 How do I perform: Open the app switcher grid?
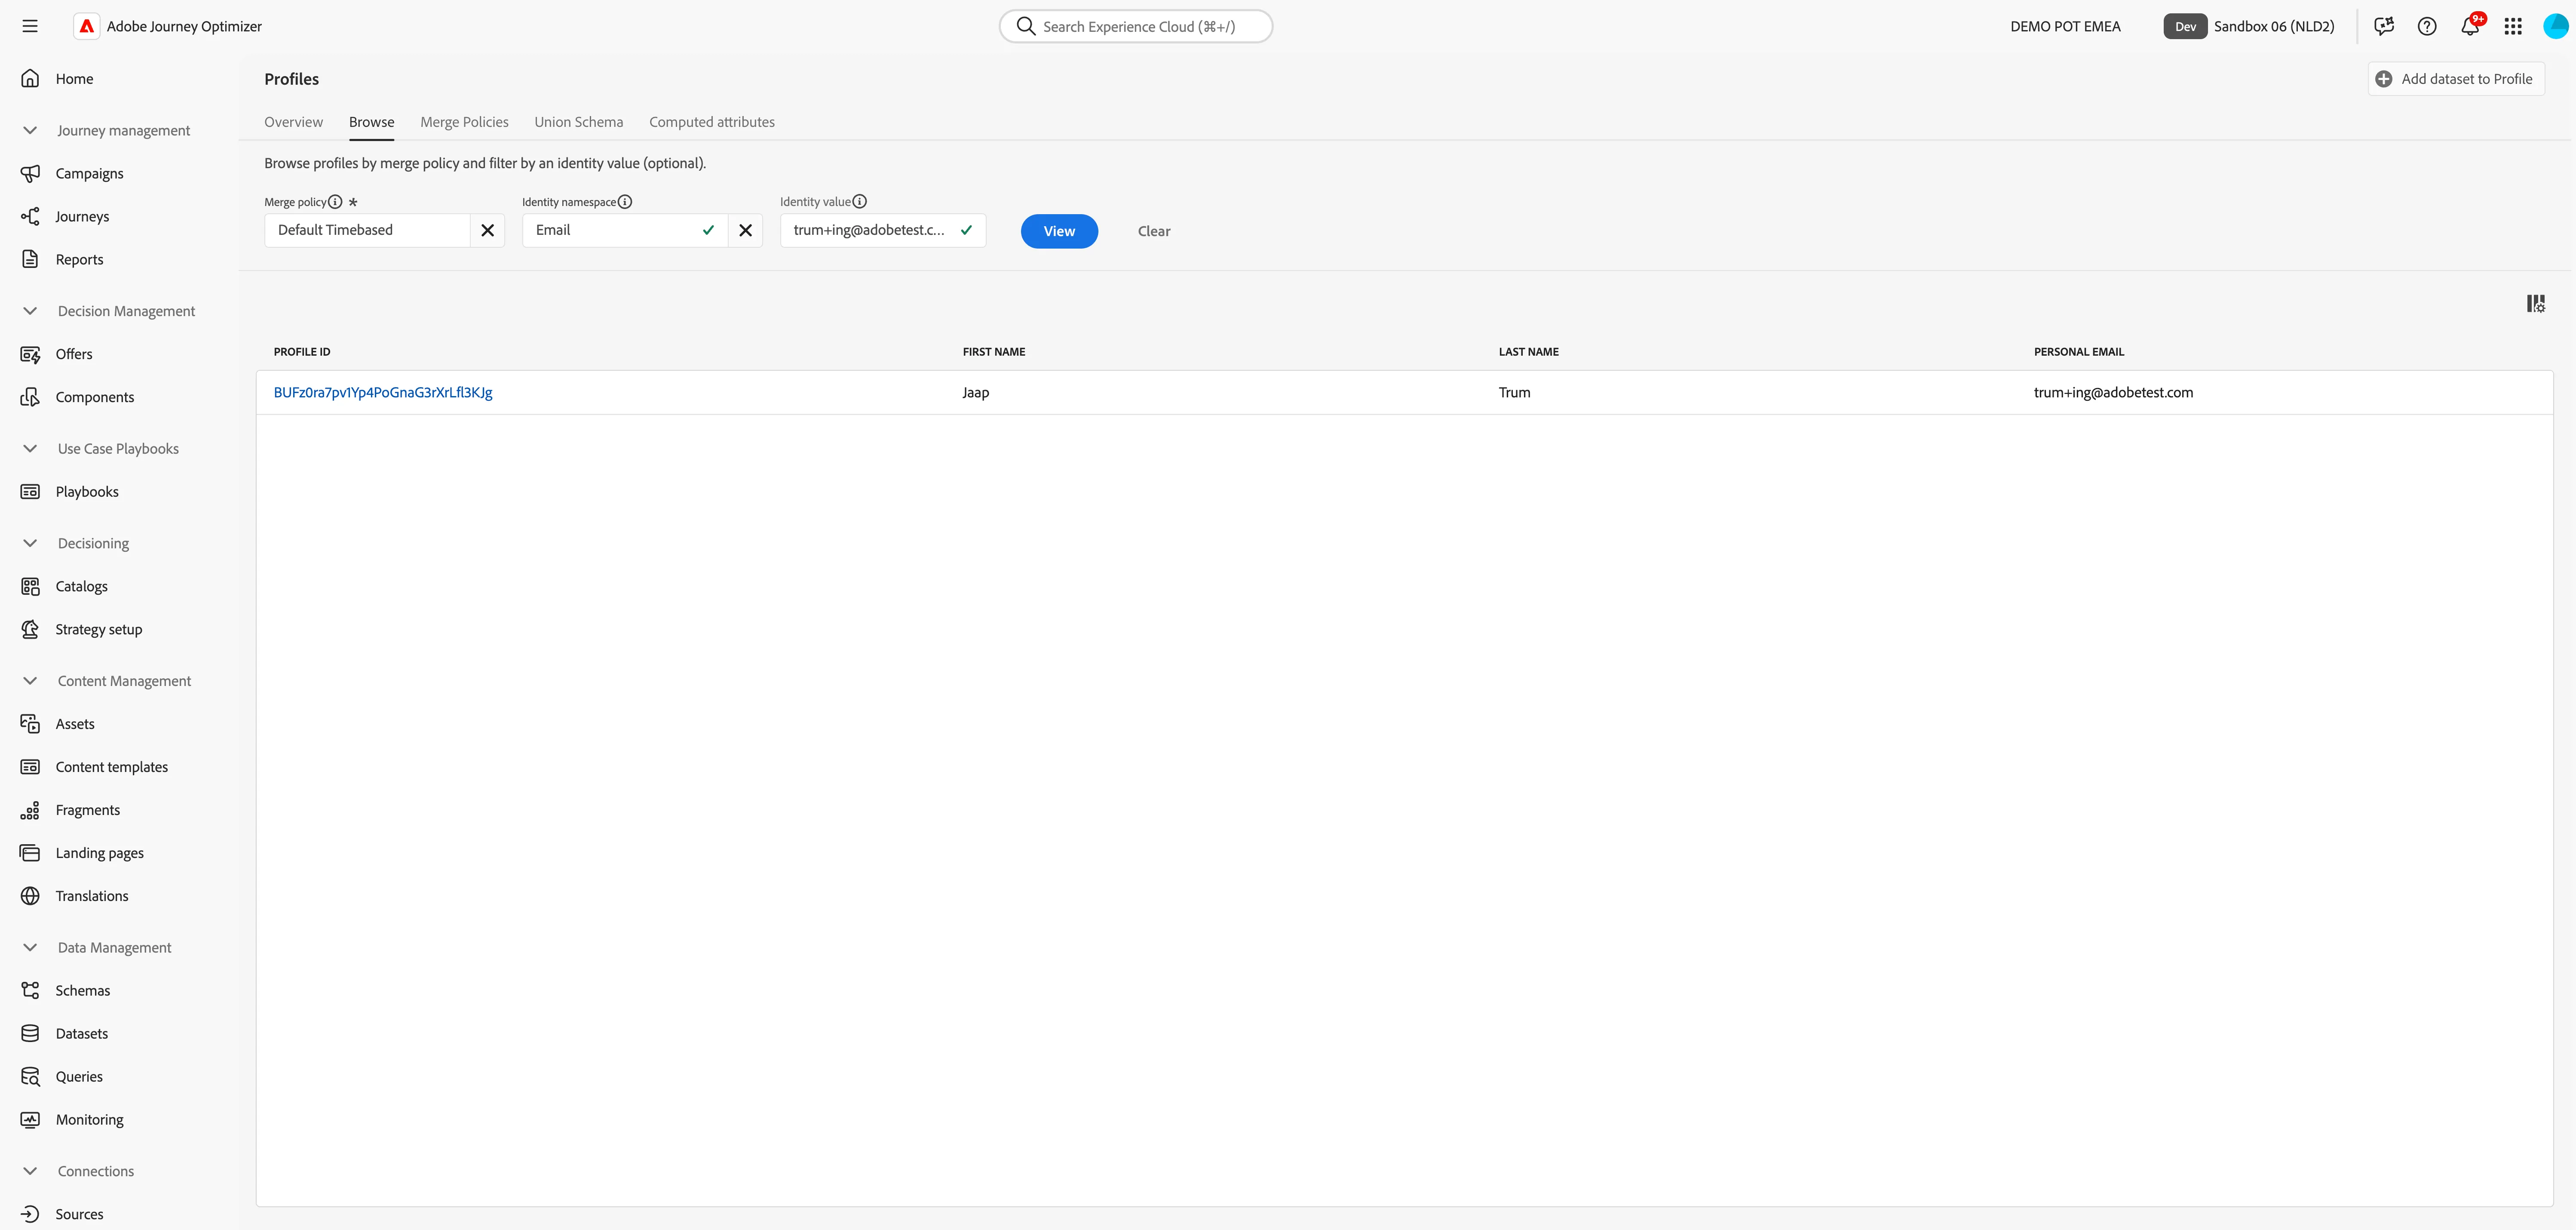pyautogui.click(x=2513, y=26)
